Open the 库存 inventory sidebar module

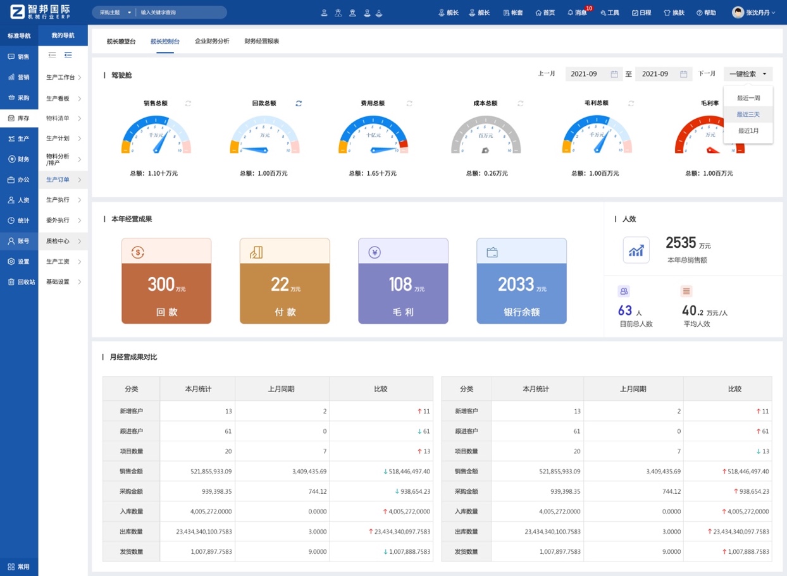(x=19, y=118)
